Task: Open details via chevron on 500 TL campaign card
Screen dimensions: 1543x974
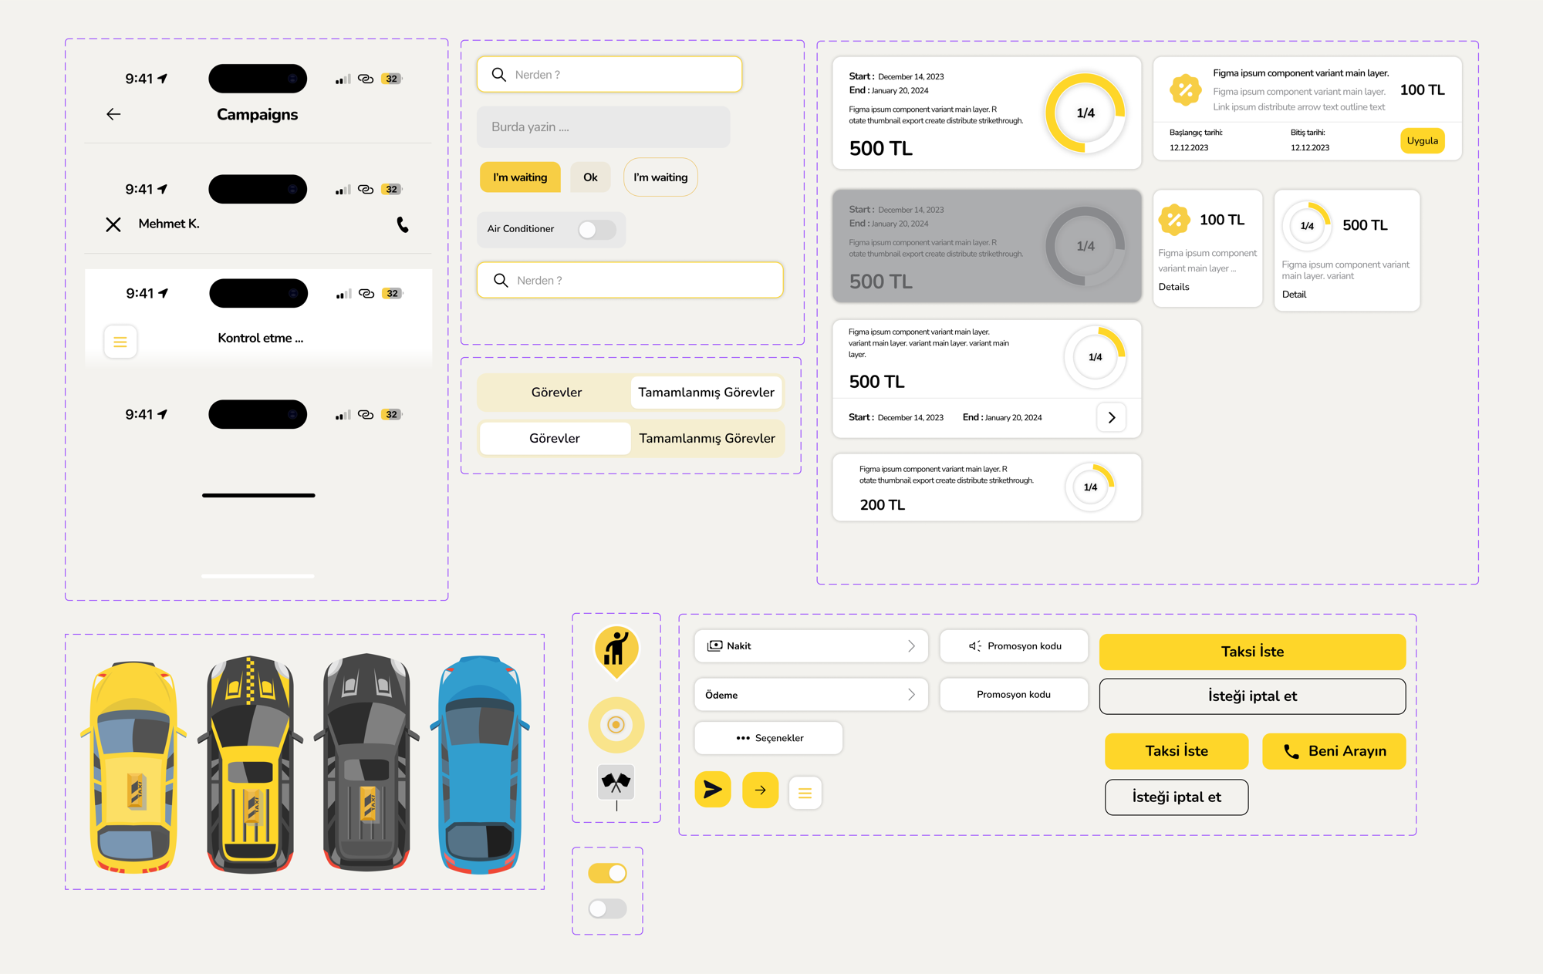Action: pos(1111,417)
